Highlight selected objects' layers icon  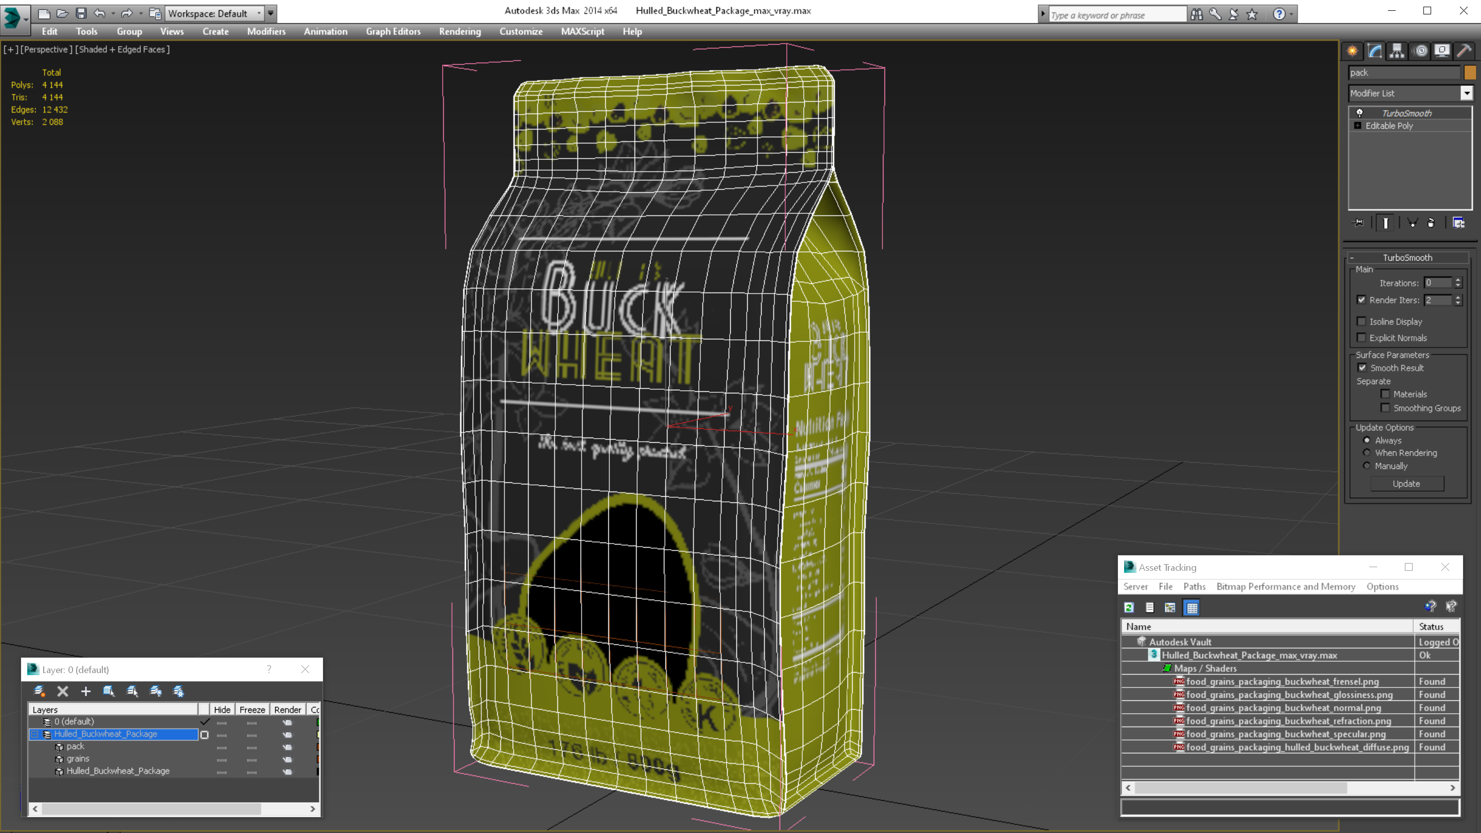pos(132,691)
